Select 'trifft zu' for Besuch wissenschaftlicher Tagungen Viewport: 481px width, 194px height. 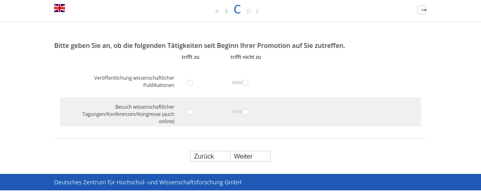(190, 112)
